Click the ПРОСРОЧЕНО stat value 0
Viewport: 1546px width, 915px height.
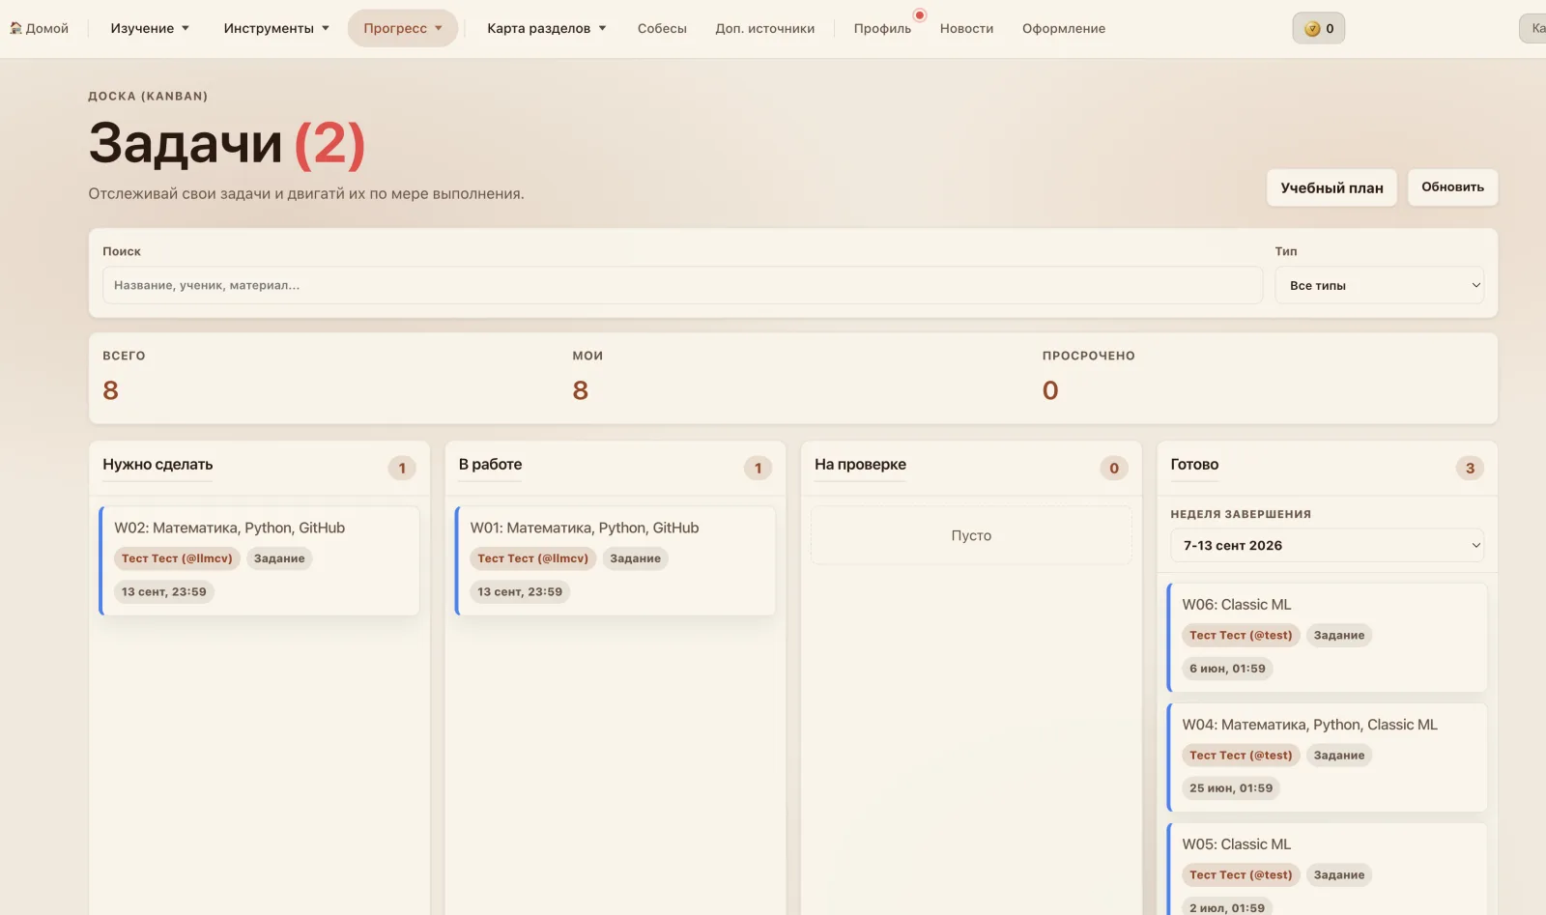tap(1050, 390)
